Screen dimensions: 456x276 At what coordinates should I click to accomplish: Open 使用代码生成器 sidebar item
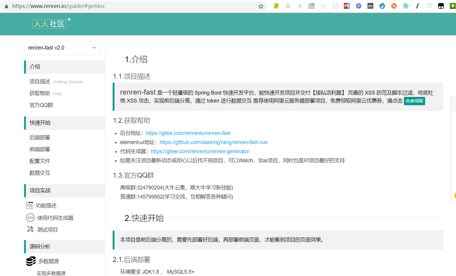(55, 218)
